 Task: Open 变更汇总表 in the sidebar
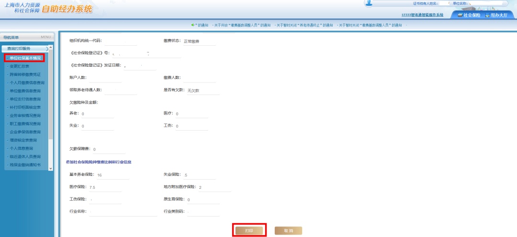click(x=20, y=66)
